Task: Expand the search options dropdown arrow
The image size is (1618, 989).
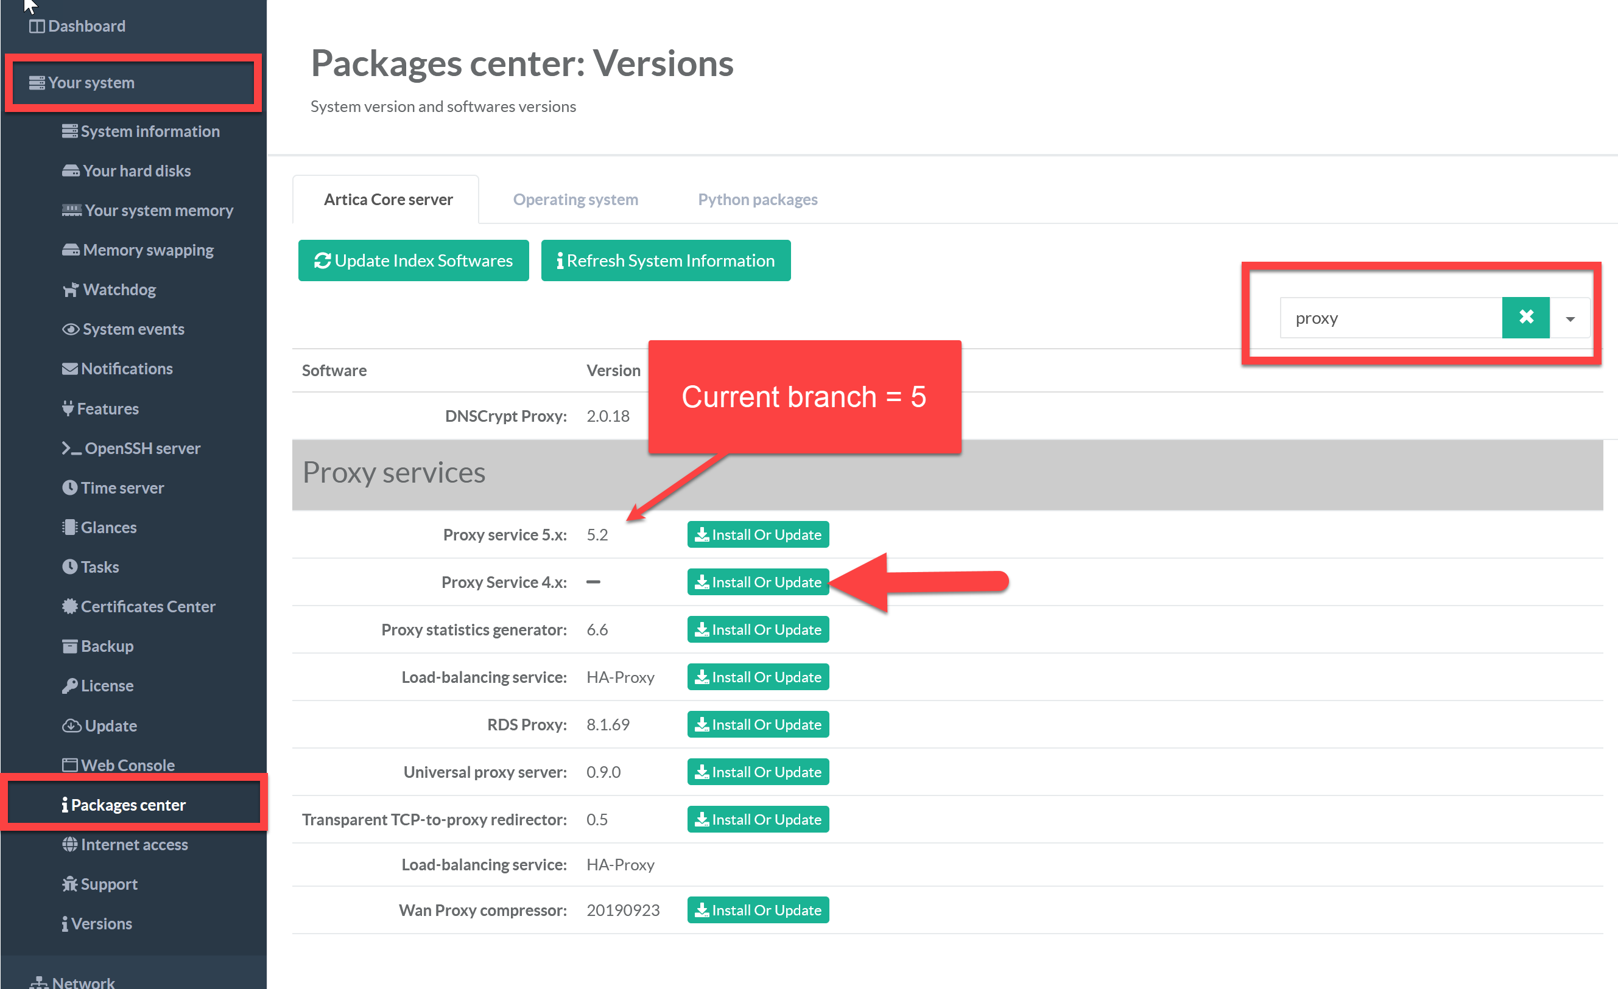Action: [1569, 319]
